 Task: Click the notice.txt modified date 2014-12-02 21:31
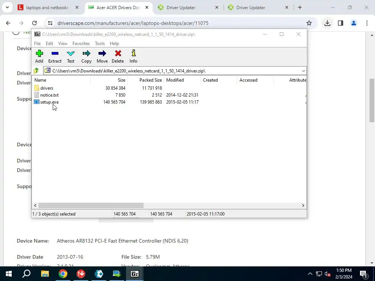pos(182,95)
